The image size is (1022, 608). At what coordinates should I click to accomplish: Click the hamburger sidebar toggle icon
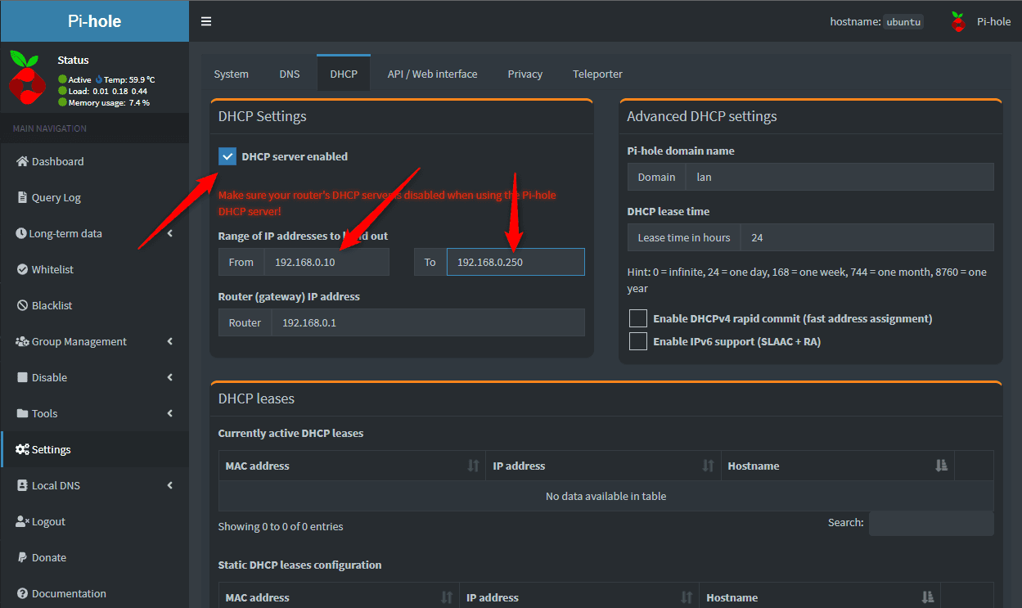click(x=205, y=21)
